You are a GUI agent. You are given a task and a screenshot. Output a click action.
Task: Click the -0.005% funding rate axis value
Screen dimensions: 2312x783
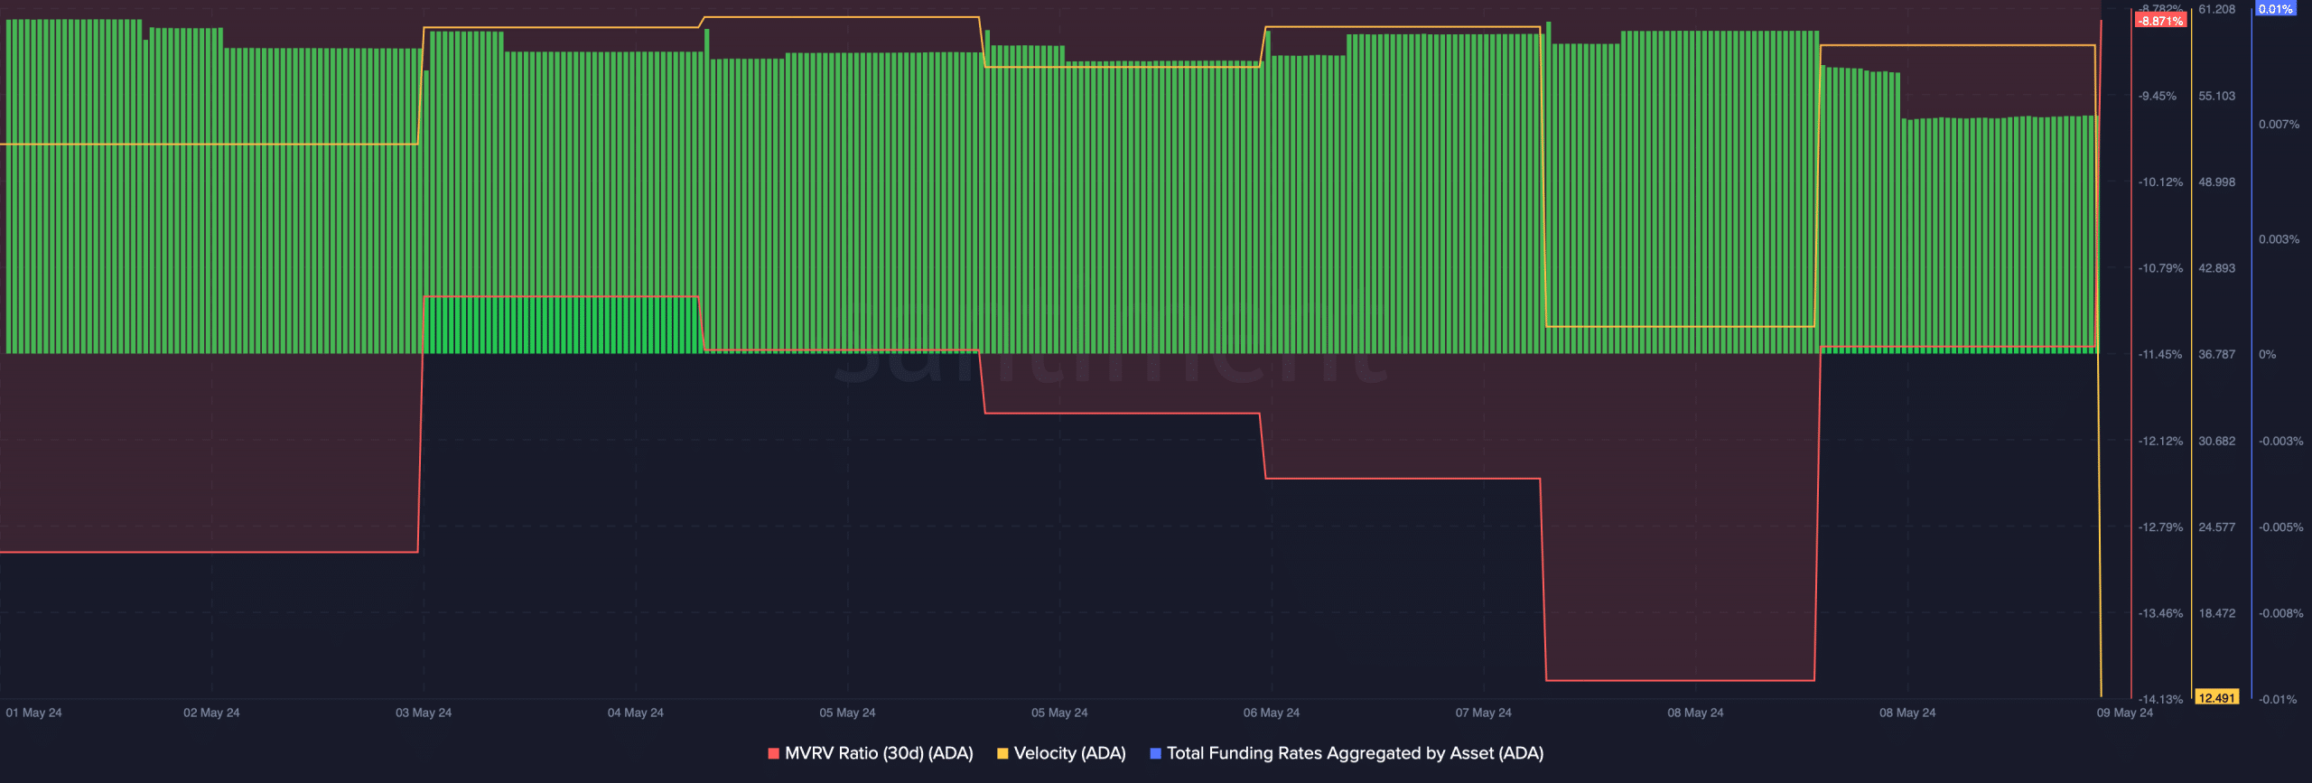tap(2281, 527)
